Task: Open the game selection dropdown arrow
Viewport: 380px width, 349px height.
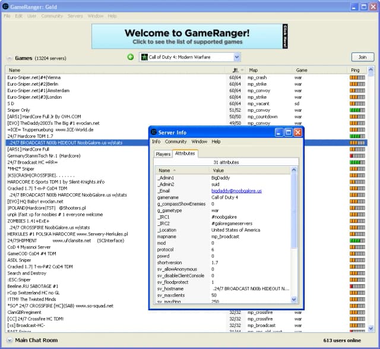Action: click(237, 57)
